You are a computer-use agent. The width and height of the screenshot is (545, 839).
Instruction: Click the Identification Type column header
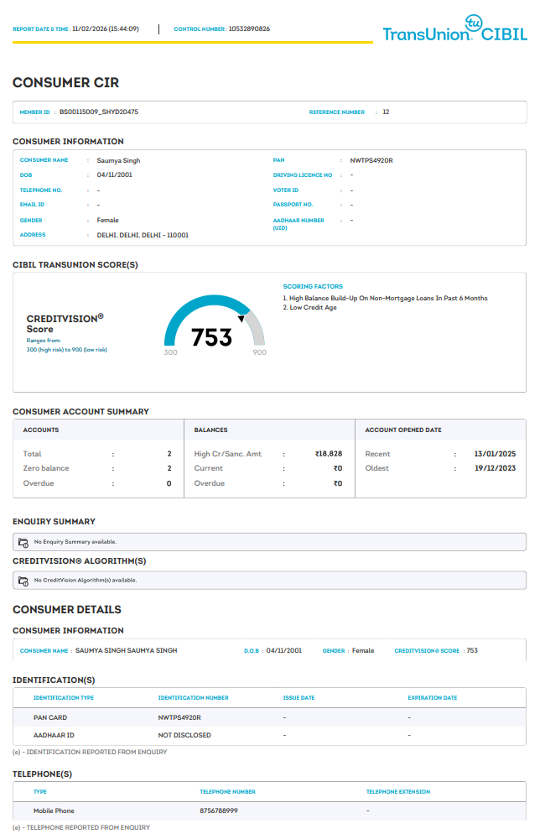64,697
